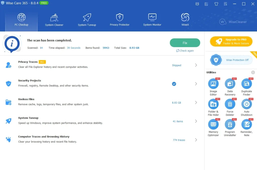The height and width of the screenshot is (170, 257).
Task: Open the Auto Shutdown utility
Action: (x=246, y=107)
